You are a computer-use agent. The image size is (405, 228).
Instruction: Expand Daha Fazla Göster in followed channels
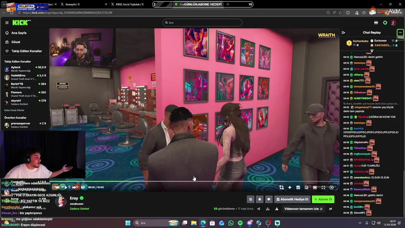tap(14, 110)
